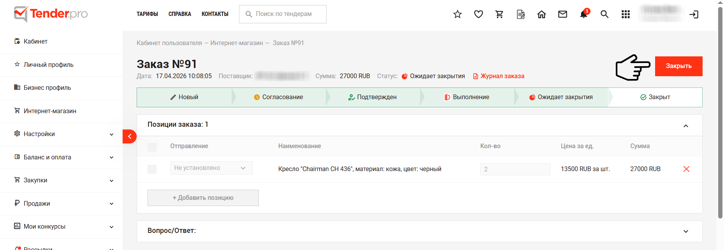Check the Chairman CH 436 row checkbox

(152, 169)
